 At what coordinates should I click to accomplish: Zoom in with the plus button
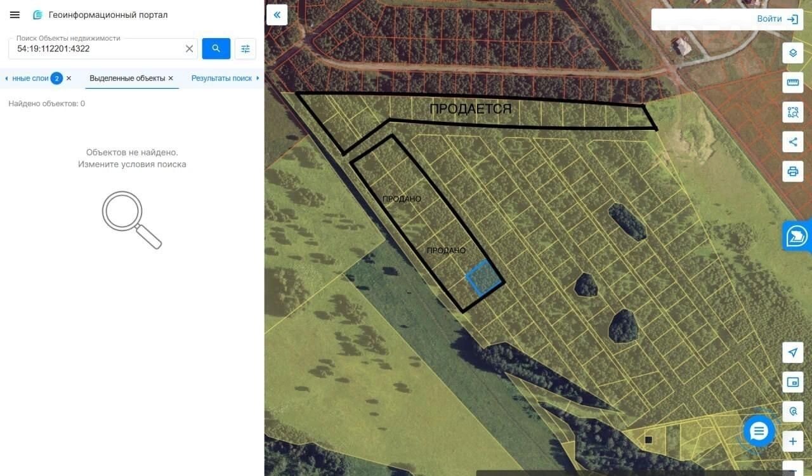793,441
